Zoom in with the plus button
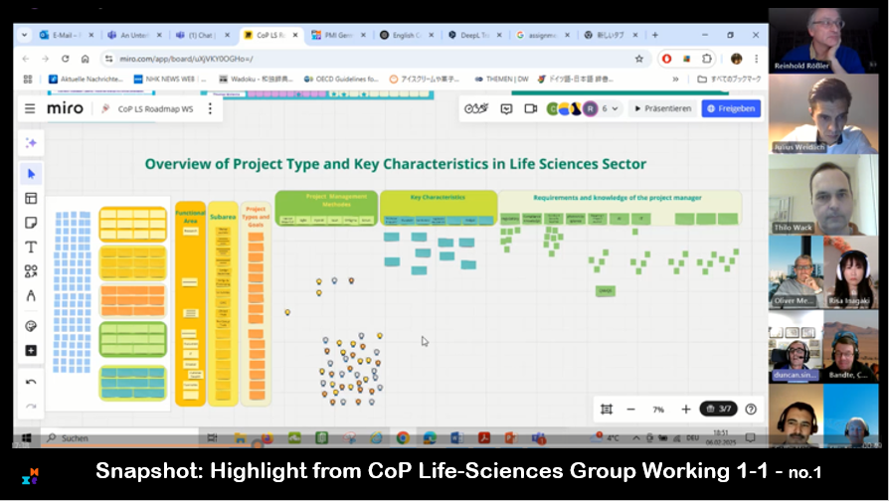The image size is (889, 501). (685, 409)
